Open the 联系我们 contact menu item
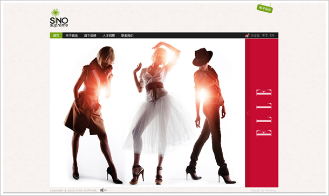 click(127, 36)
